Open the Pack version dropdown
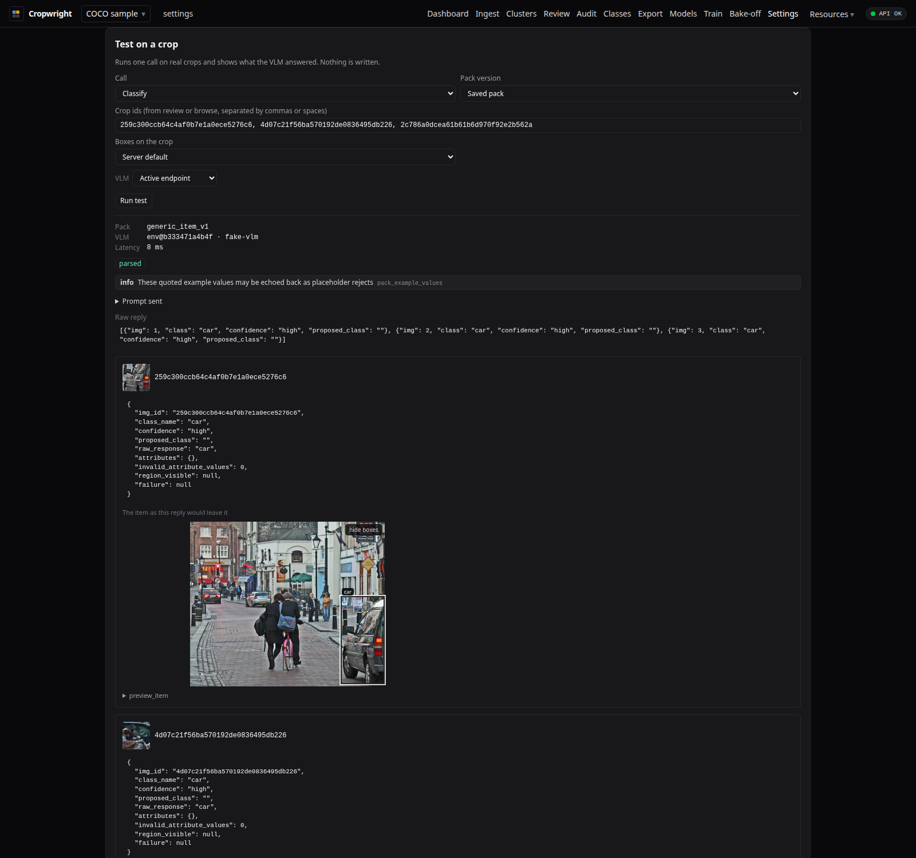Viewport: 916px width, 858px height. [x=630, y=94]
